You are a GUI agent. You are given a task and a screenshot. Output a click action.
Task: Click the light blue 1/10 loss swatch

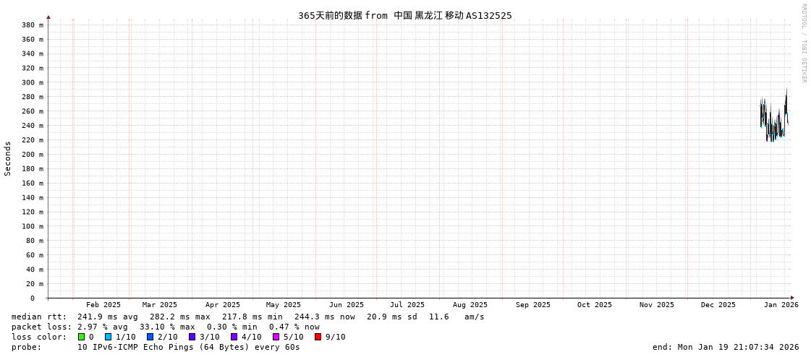[108, 337]
